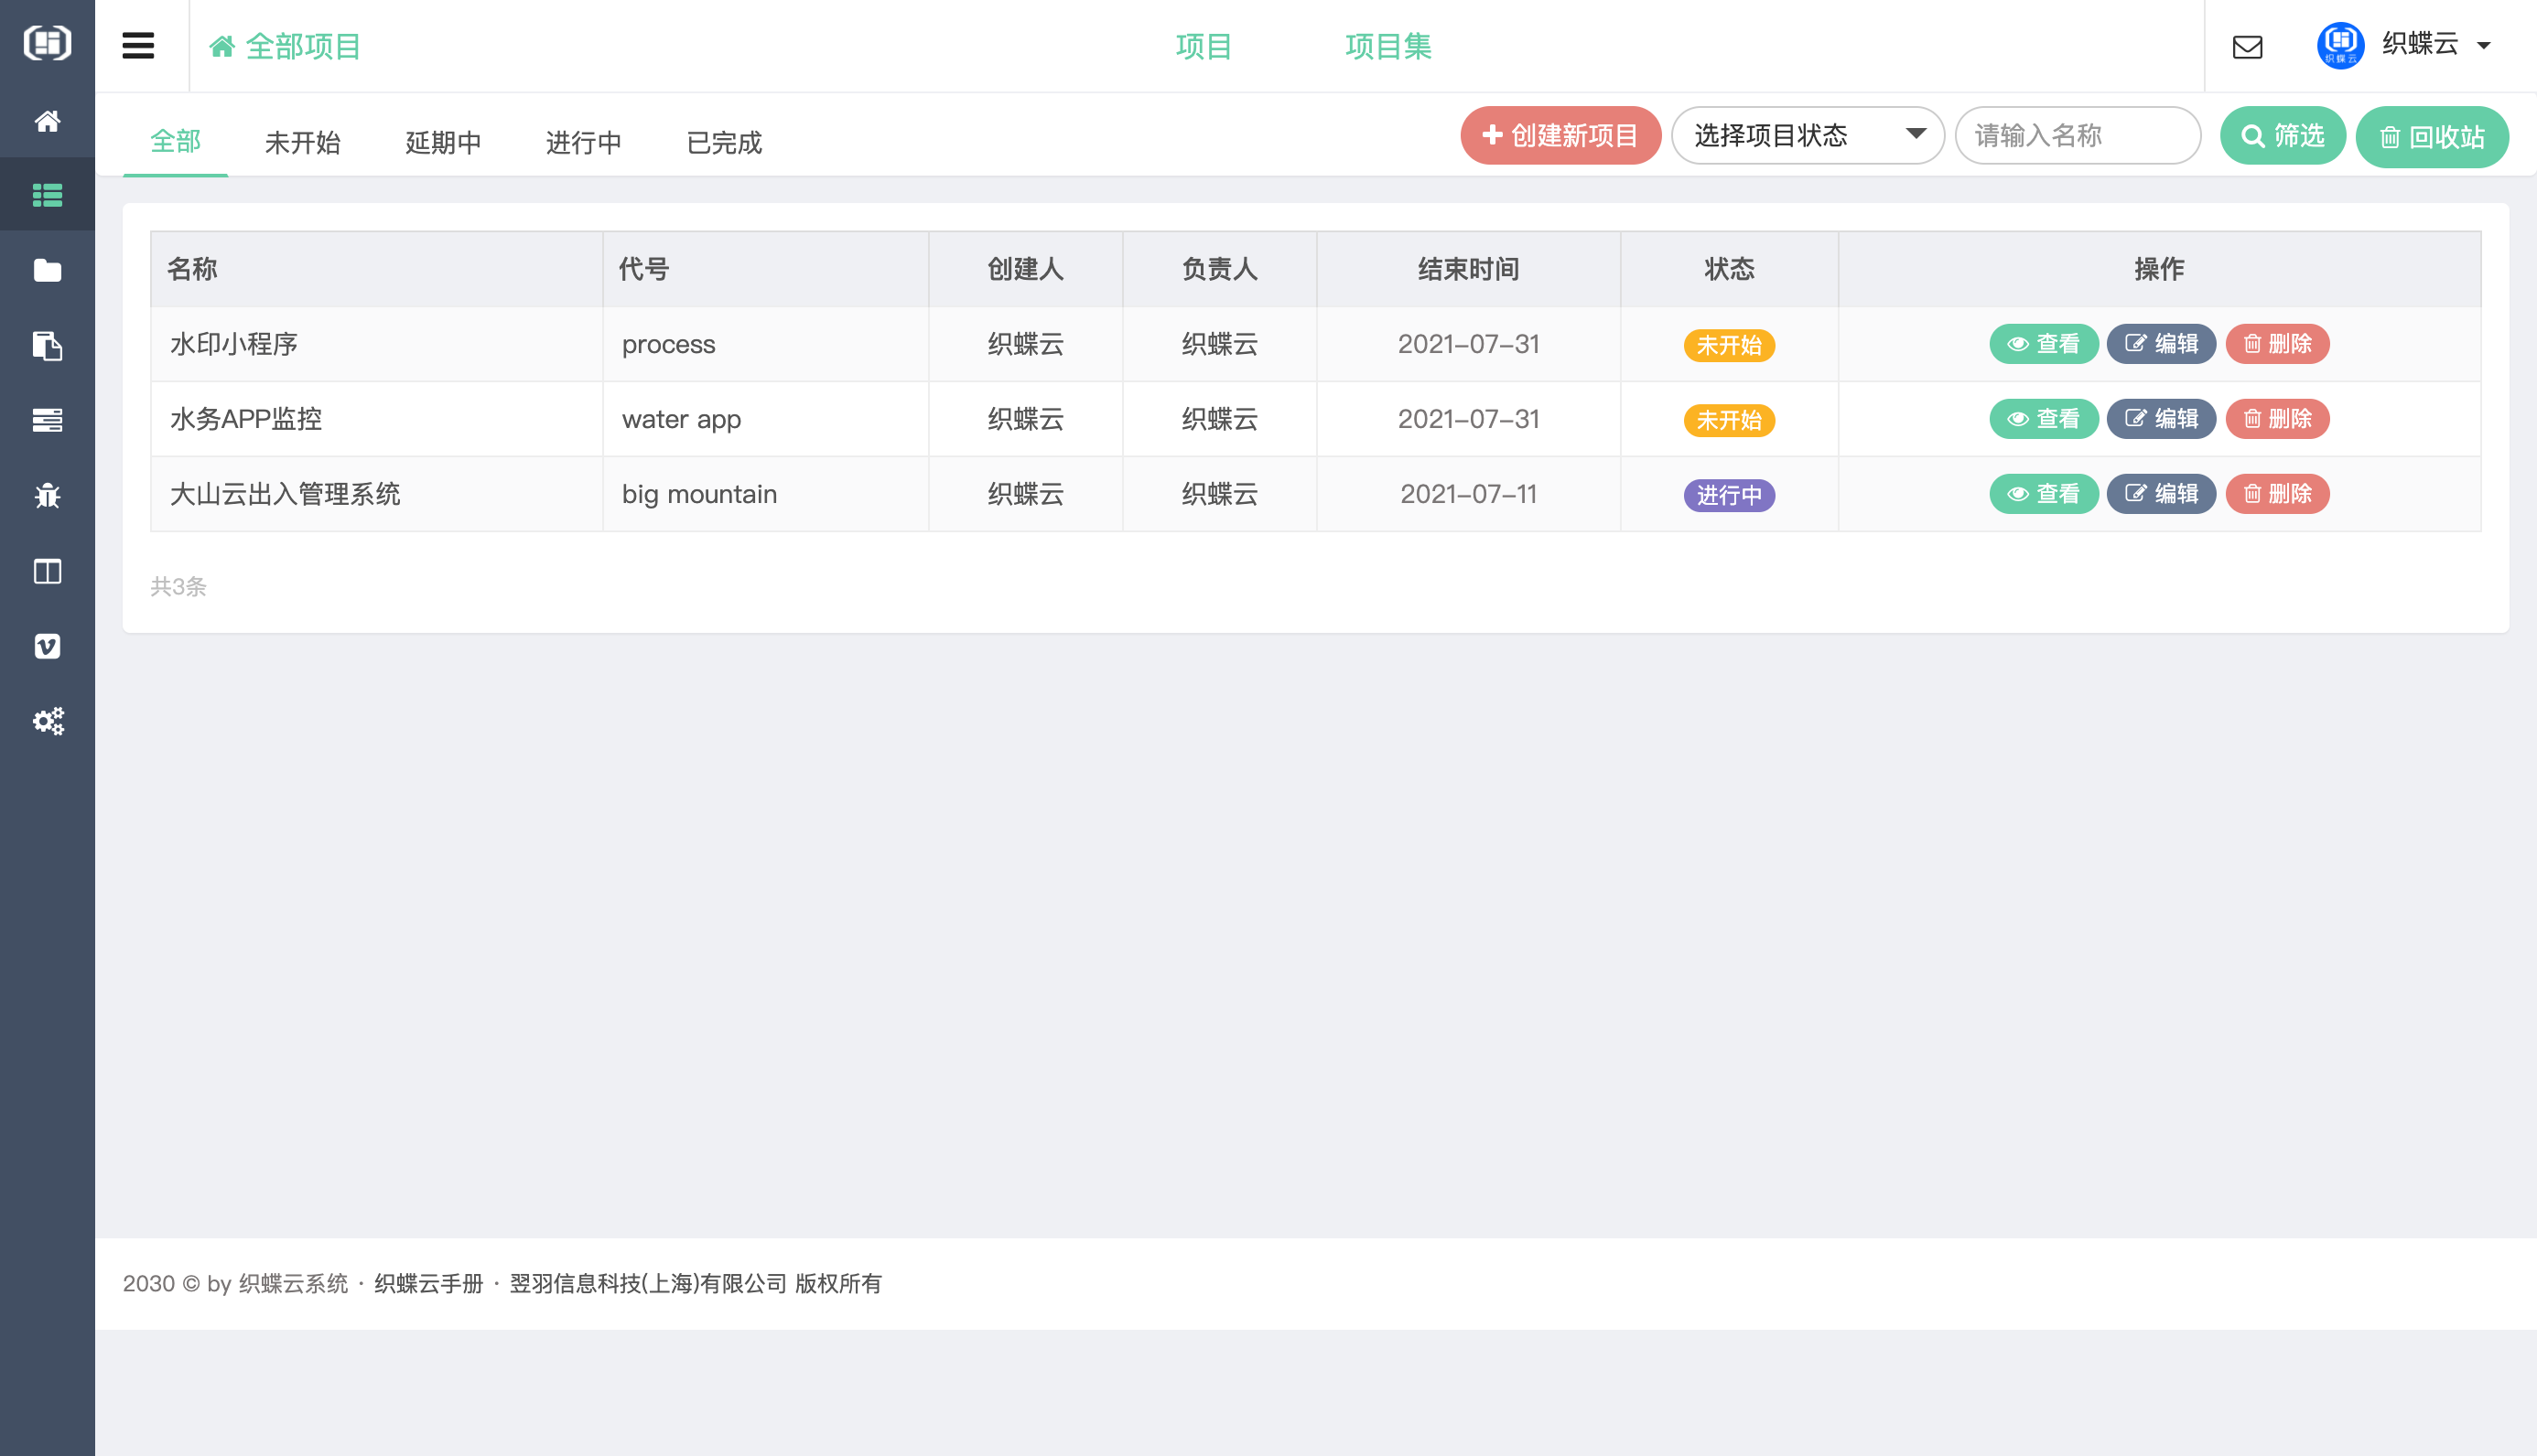Select the 未开始 tab
This screenshot has width=2537, height=1456.
tap(302, 143)
